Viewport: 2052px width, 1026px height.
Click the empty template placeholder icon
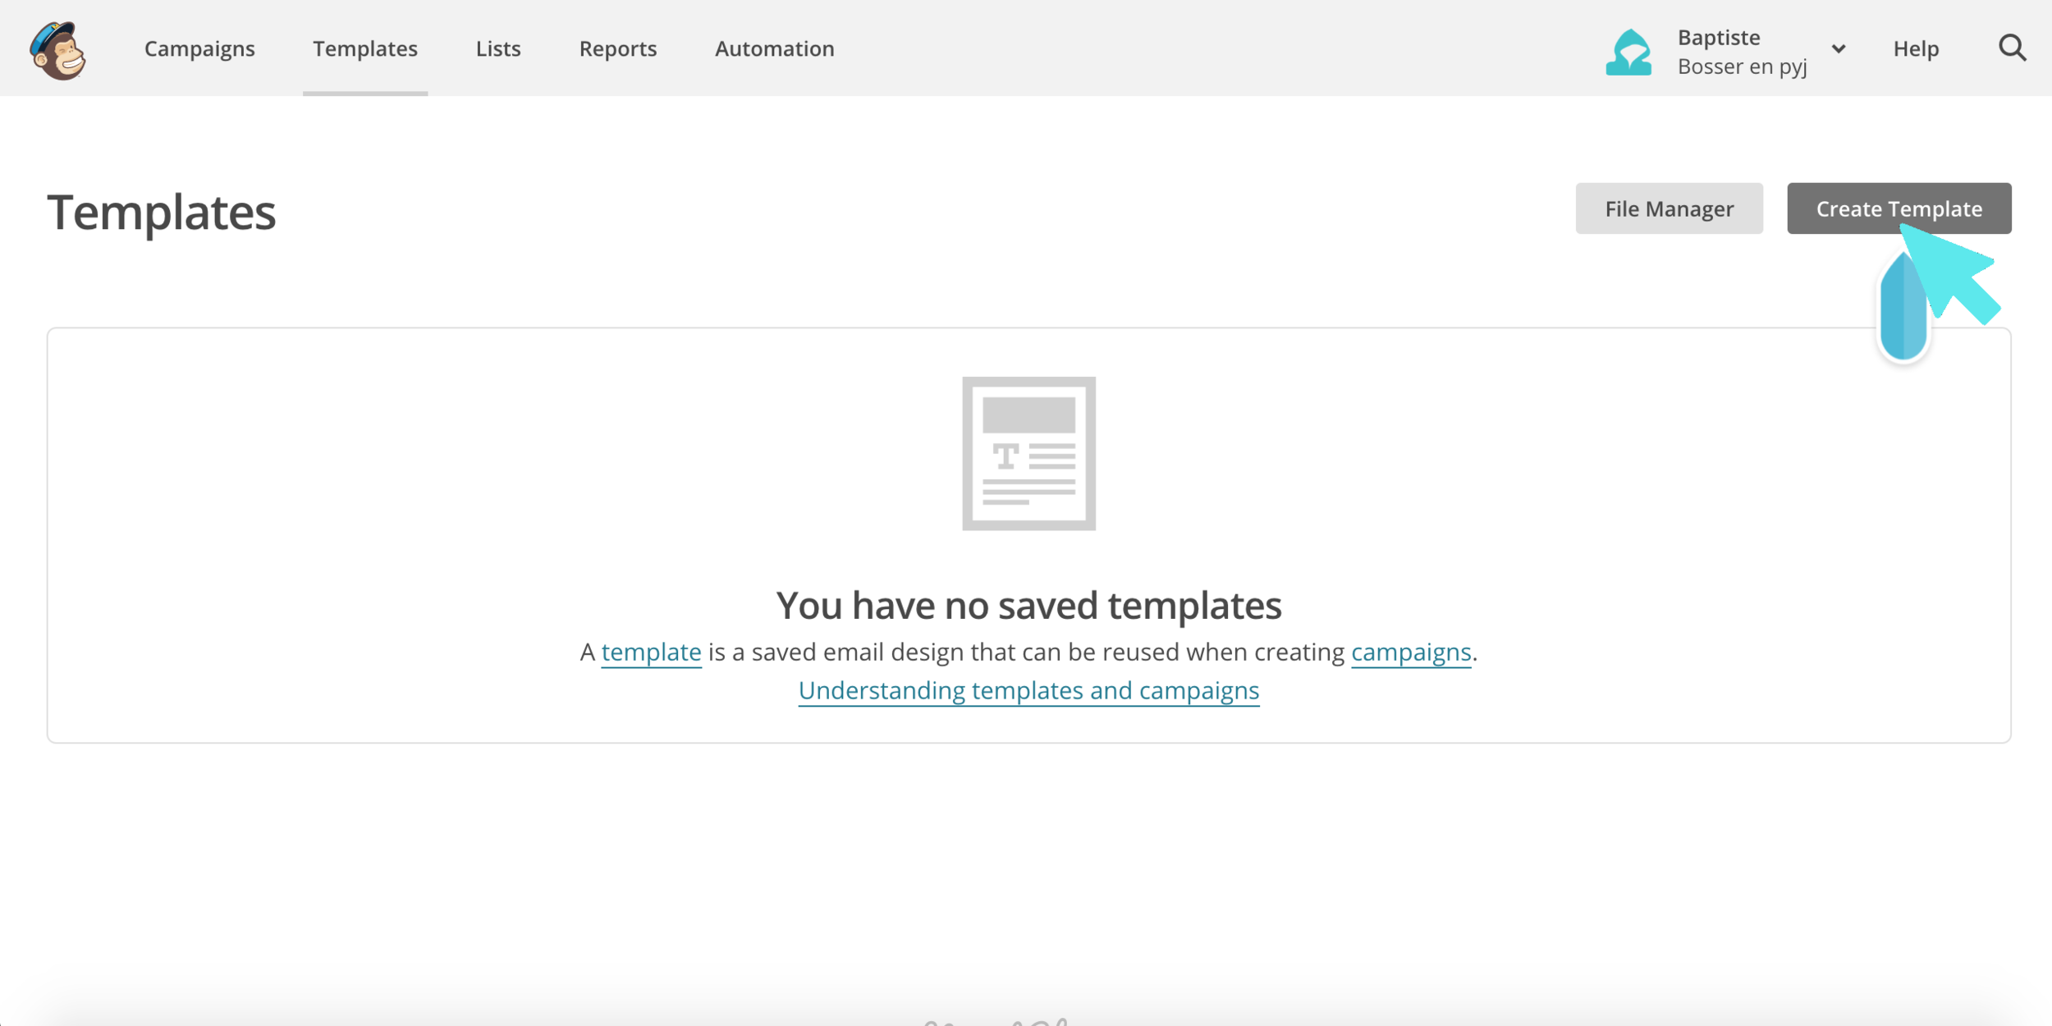click(1028, 453)
